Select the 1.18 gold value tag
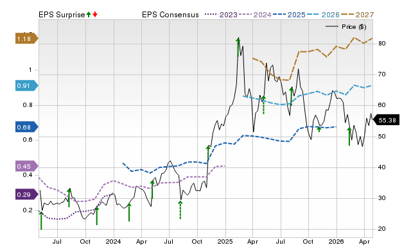Image resolution: width=411 pixels, height=245 pixels. [27, 38]
